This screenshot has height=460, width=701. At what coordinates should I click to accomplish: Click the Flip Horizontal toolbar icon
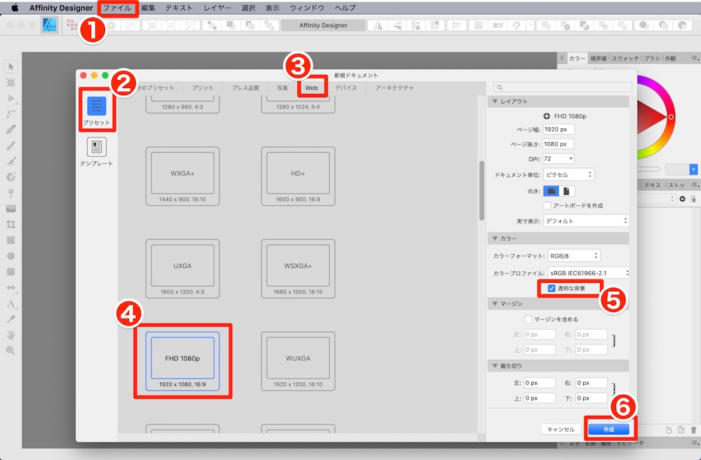379,25
